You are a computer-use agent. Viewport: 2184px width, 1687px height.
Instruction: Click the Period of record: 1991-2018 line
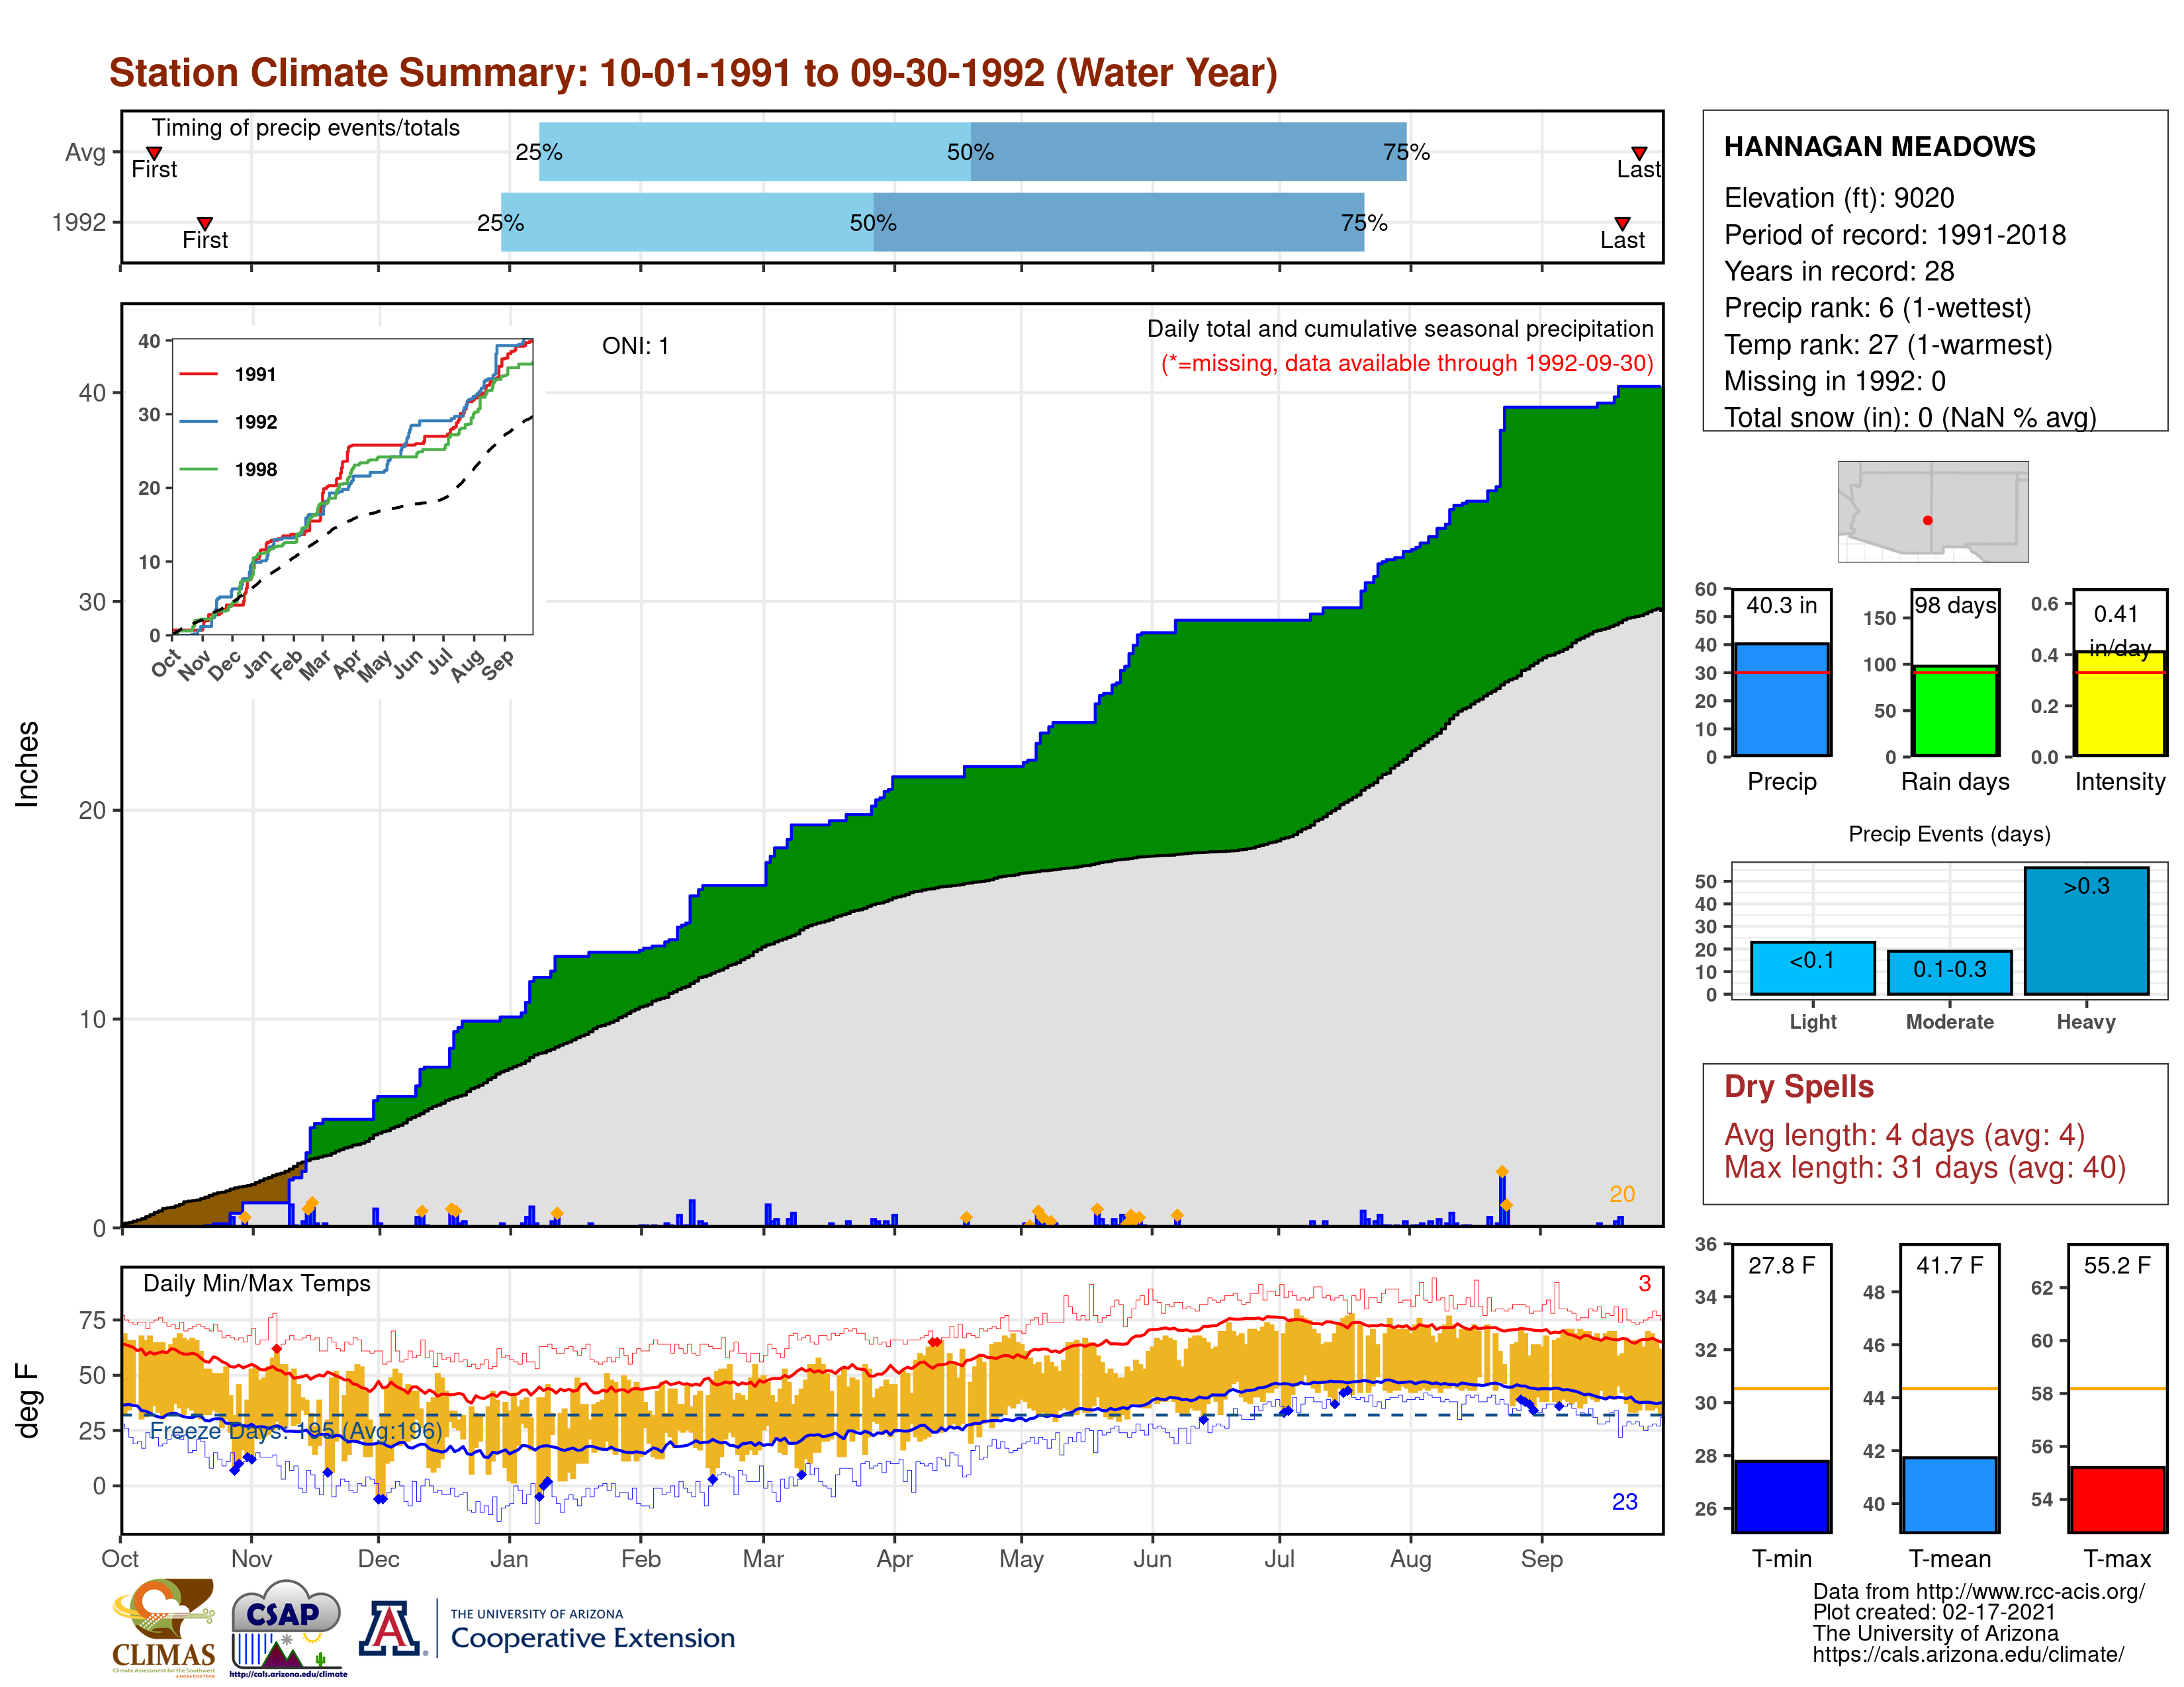pos(1895,235)
